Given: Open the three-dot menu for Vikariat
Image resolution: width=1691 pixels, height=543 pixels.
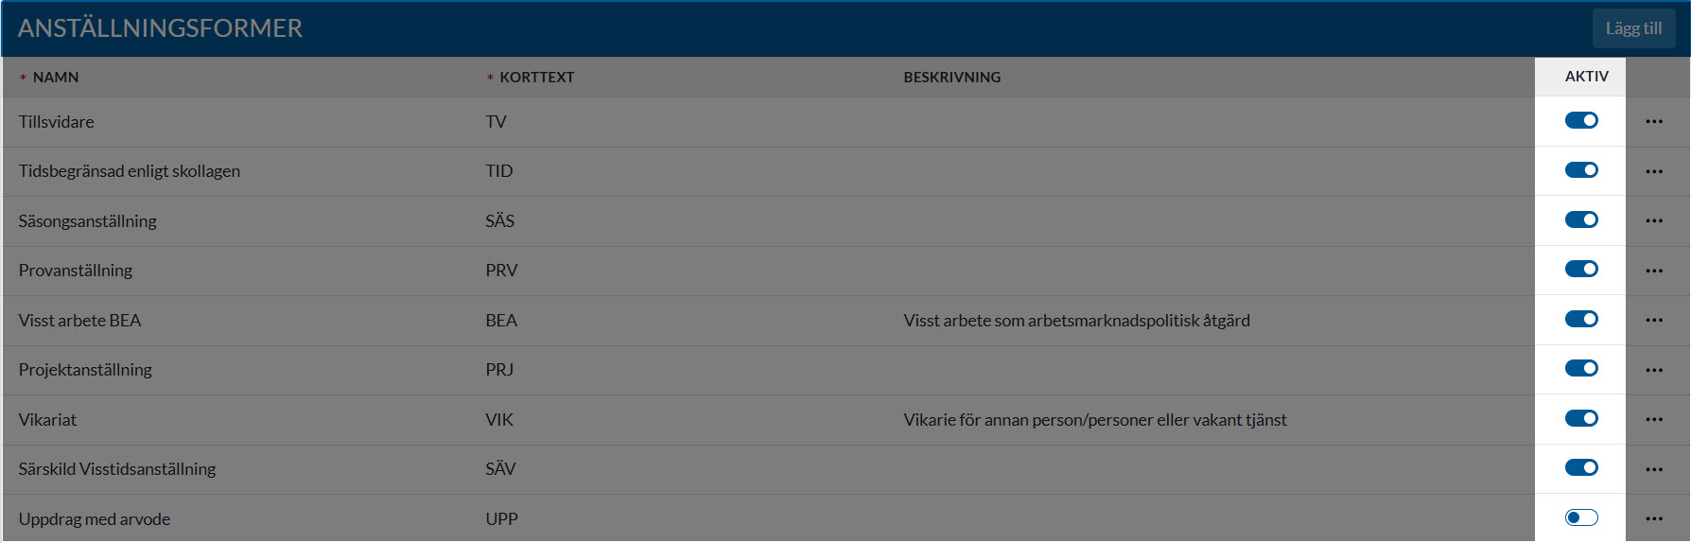Looking at the screenshot, I should [1653, 419].
